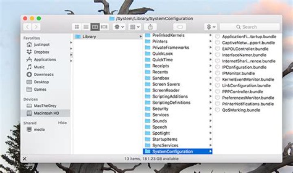The height and width of the screenshot is (173, 293).
Task: Select the Speech folder
Action: click(x=179, y=127)
